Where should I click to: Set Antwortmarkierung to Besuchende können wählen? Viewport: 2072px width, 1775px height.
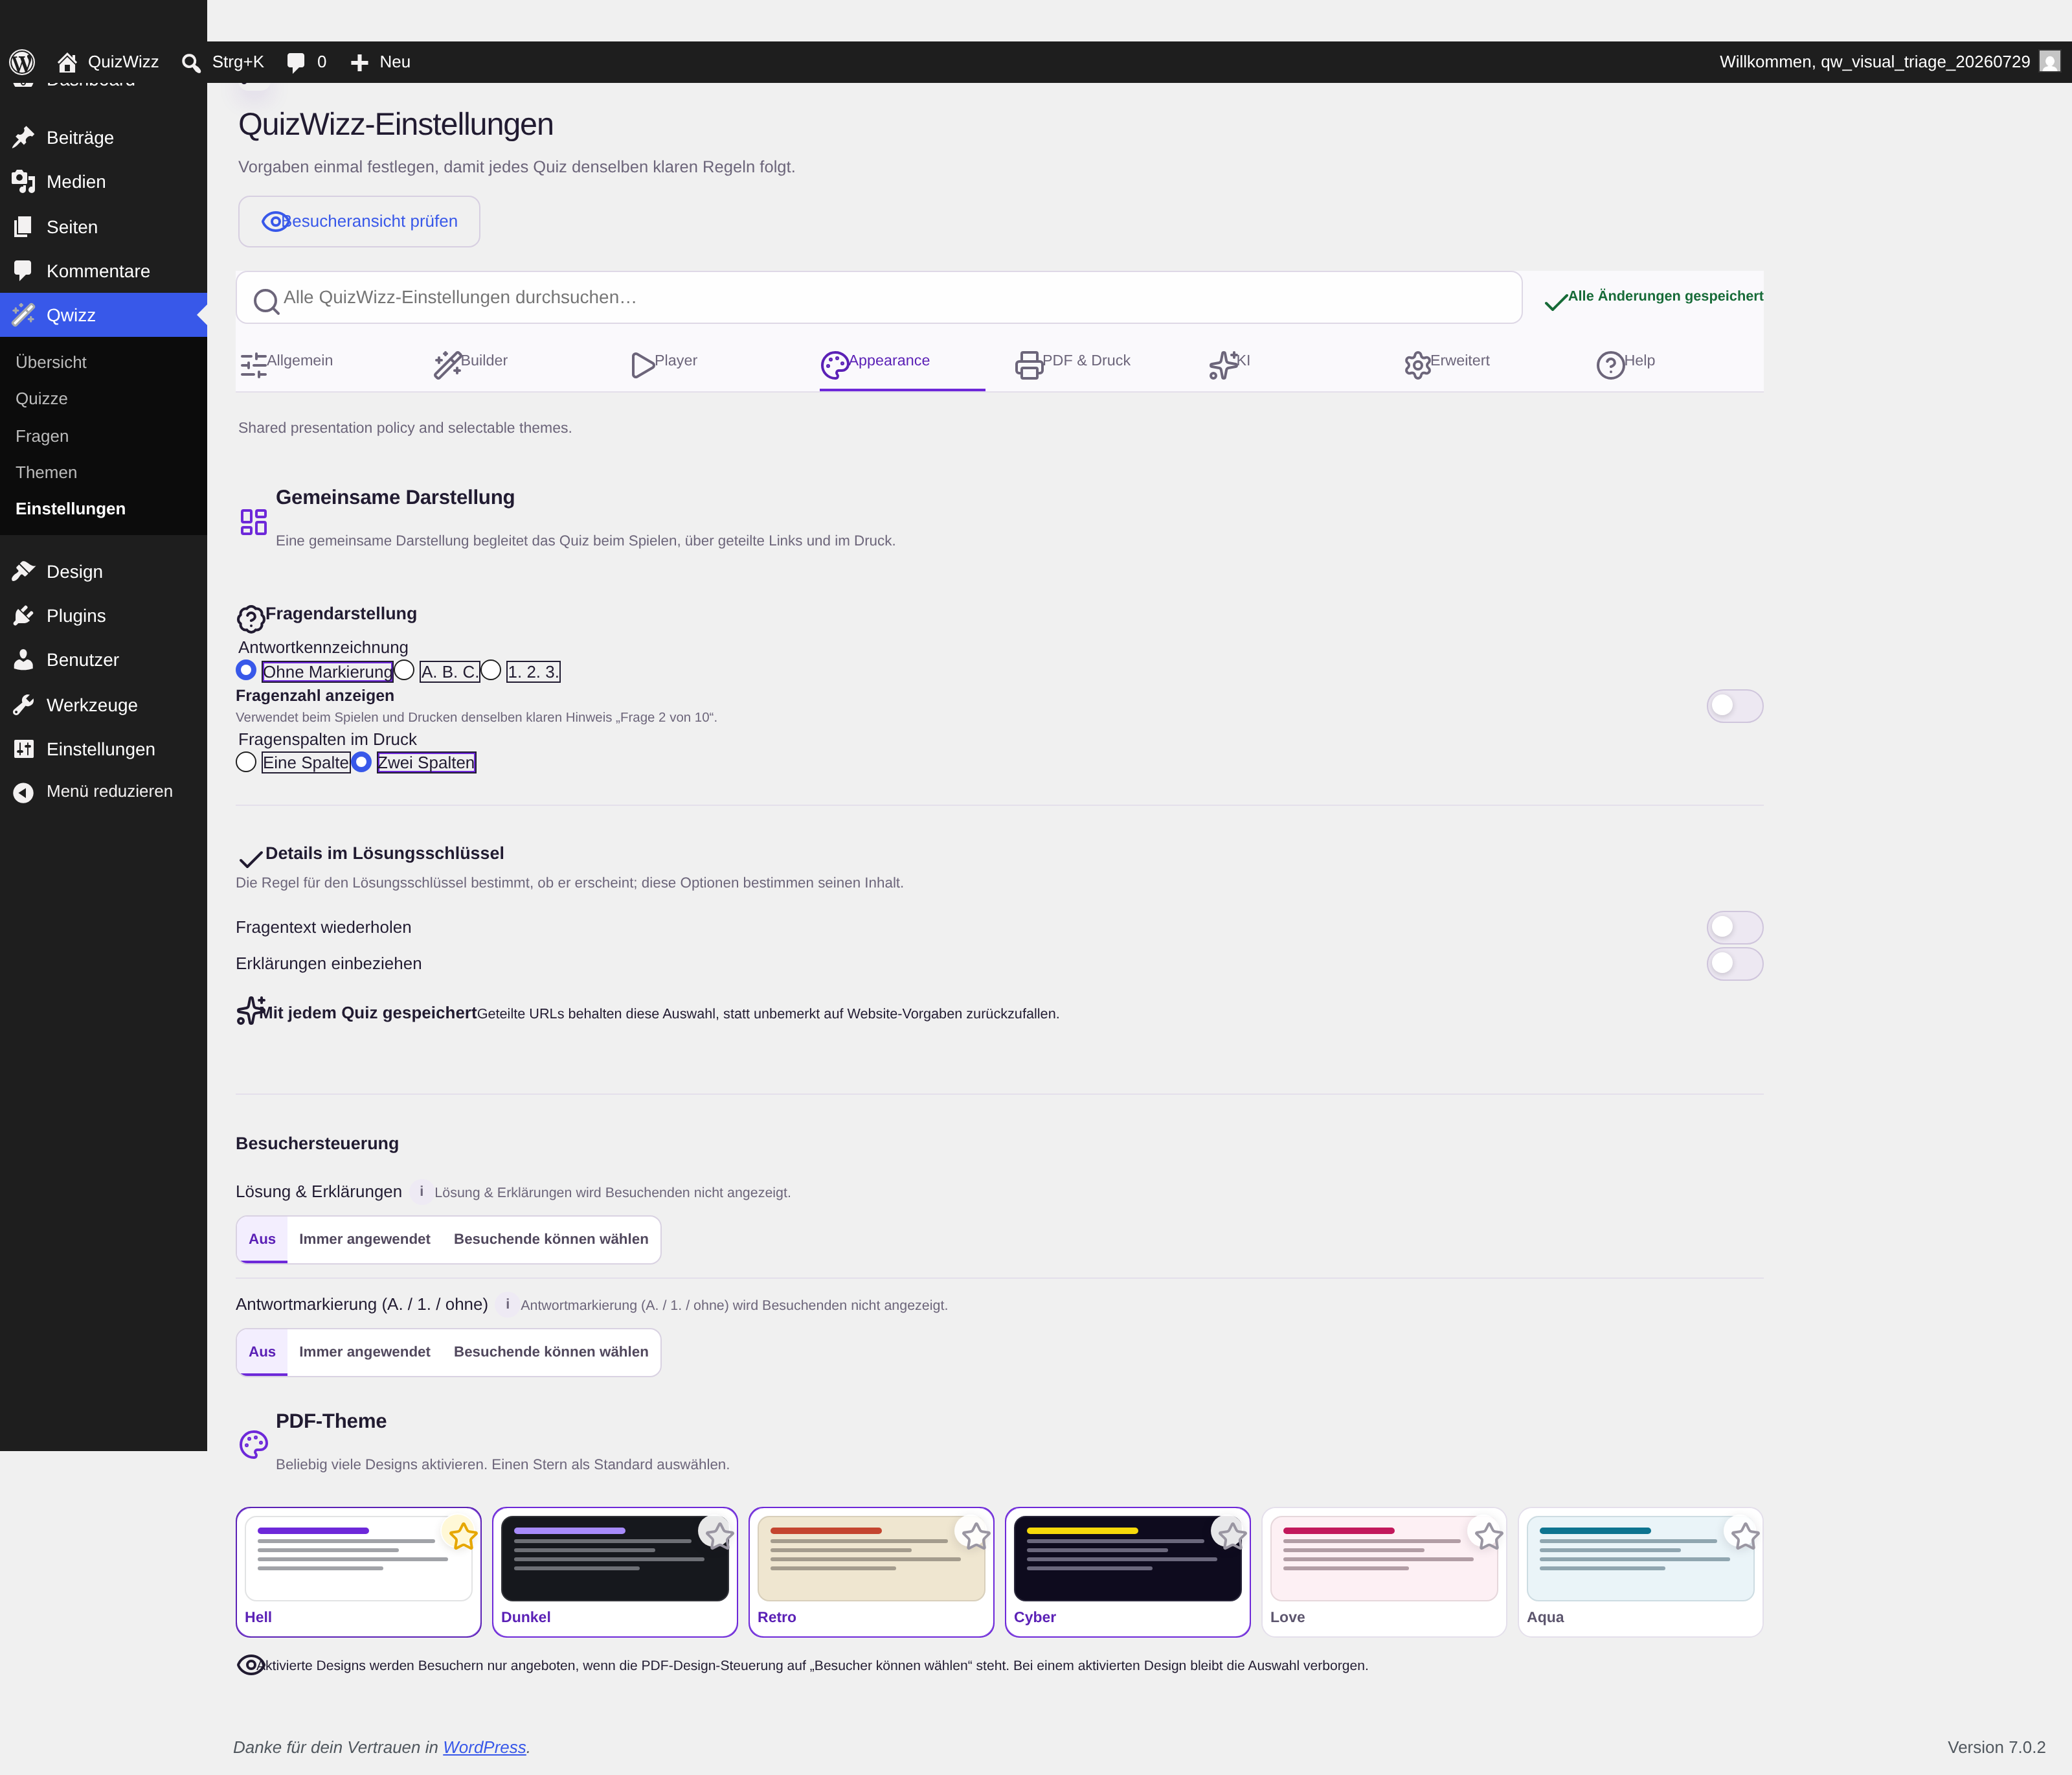551,1352
